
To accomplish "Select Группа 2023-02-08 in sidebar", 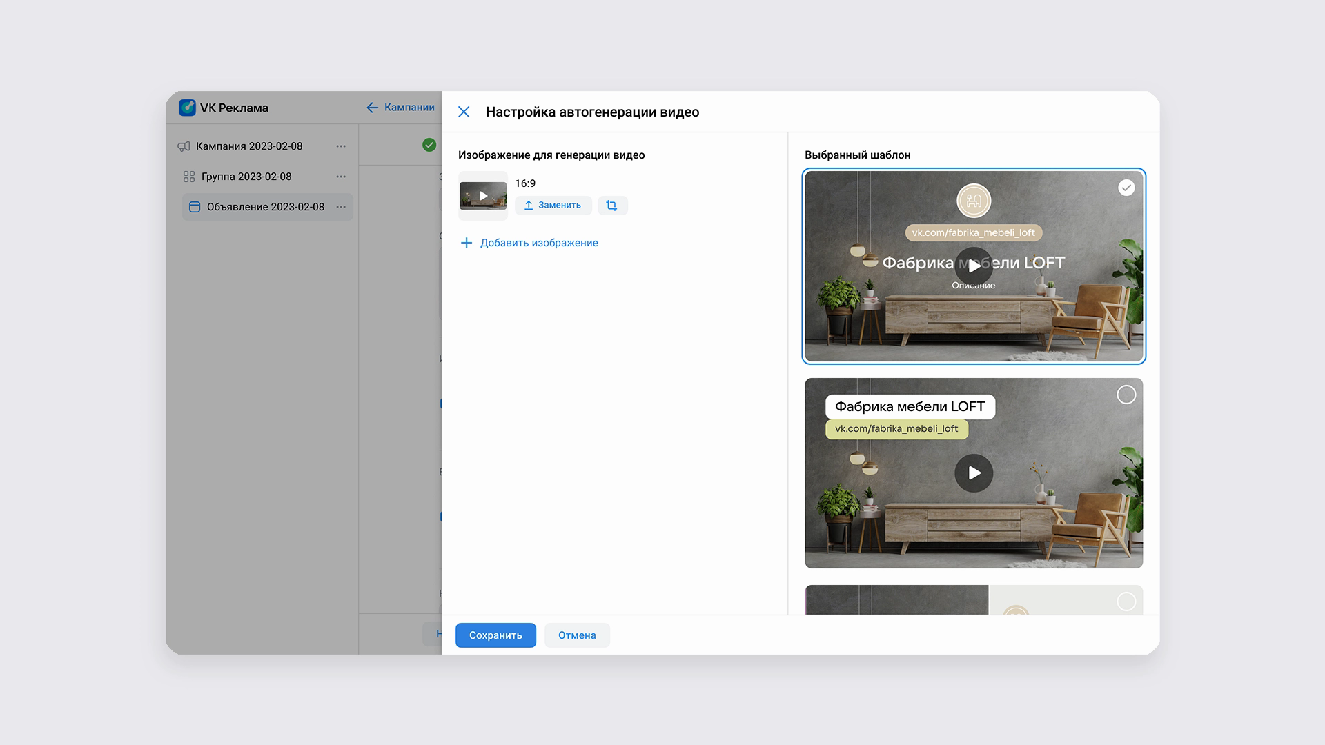I will click(246, 177).
